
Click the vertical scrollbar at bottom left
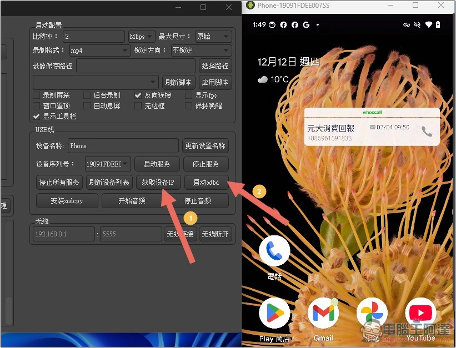click(8, 311)
